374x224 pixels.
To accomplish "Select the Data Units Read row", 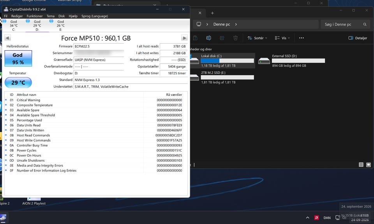I will [x=96, y=125].
